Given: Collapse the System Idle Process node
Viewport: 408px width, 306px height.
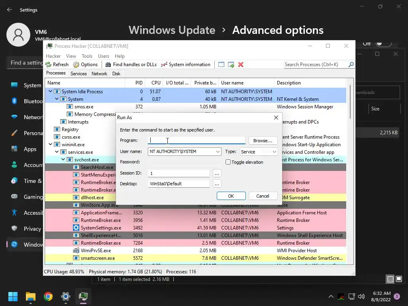Looking at the screenshot, I should tap(51, 91).
